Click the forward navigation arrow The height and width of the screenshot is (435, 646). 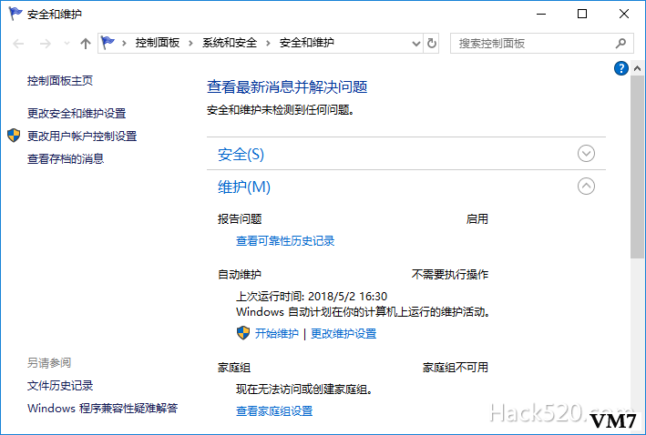click(46, 43)
